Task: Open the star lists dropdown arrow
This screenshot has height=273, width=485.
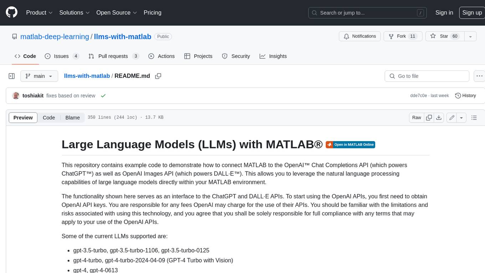Action: (x=470, y=36)
